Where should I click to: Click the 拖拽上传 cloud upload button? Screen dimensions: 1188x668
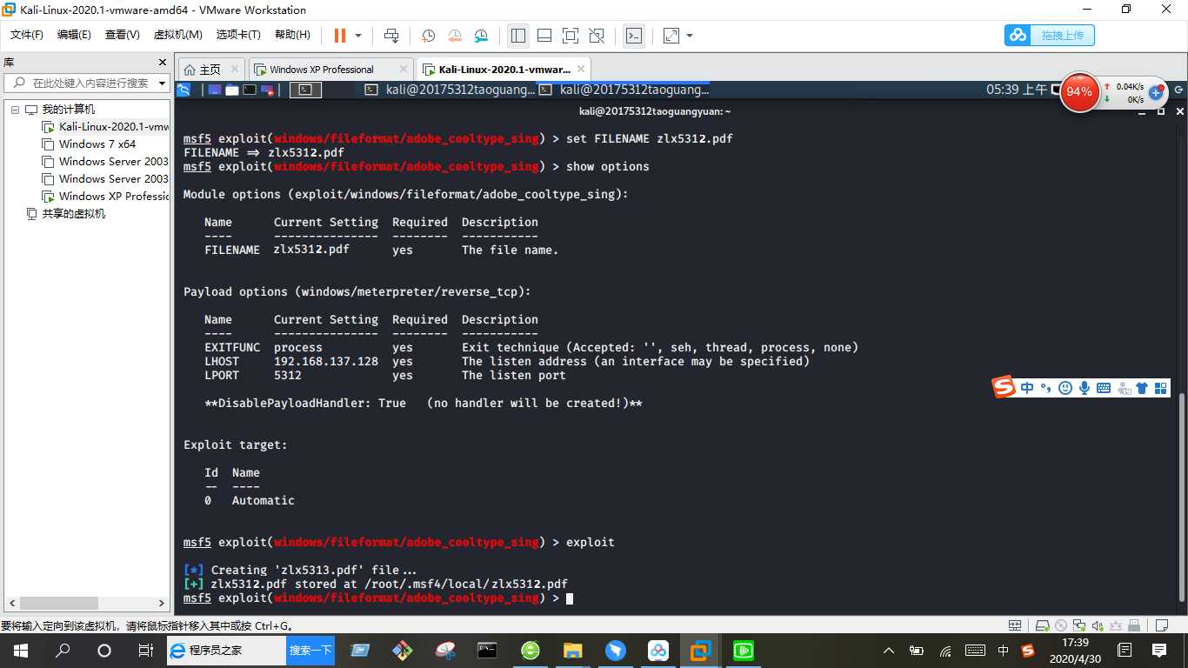click(x=1050, y=35)
